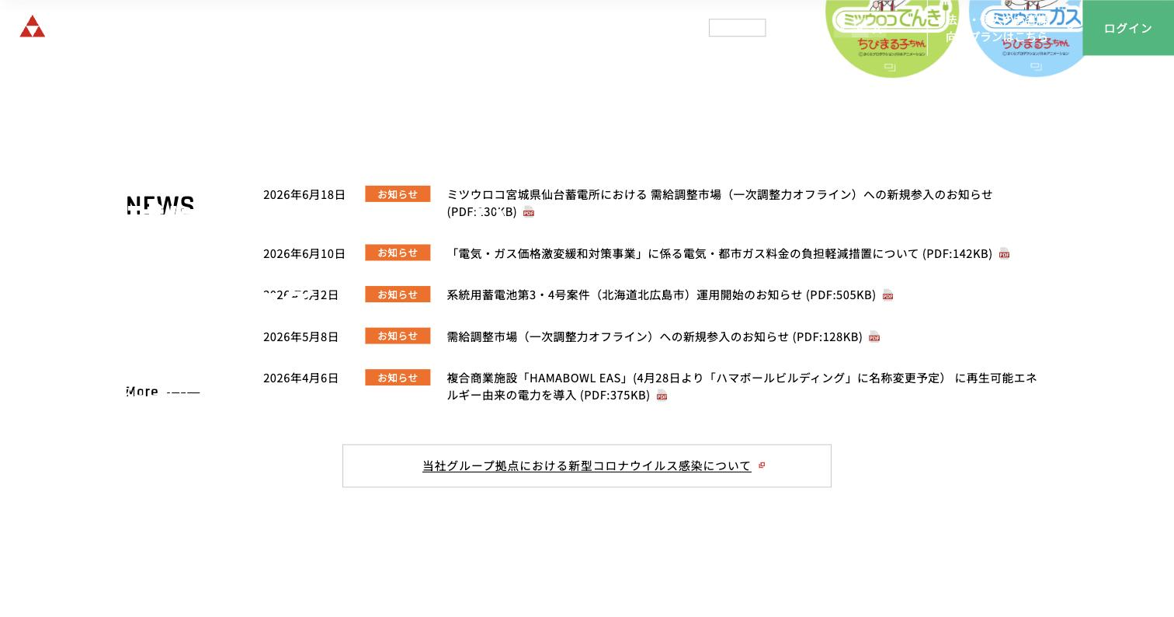Viewport: 1174px width, 617px height.
Task: Select date text 2026年6月18日
Action: pyautogui.click(x=304, y=194)
